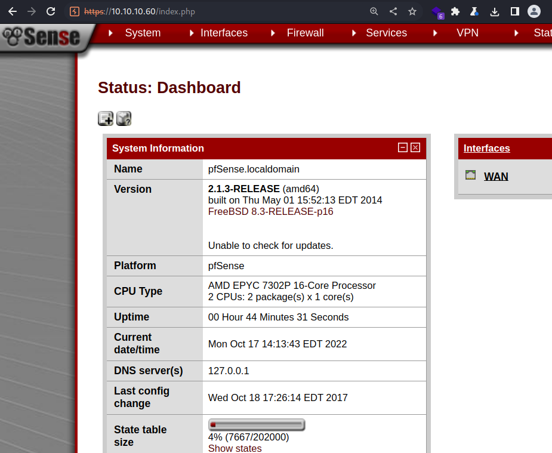This screenshot has width=552, height=453.
Task: Close the System Information widget
Action: (415, 147)
